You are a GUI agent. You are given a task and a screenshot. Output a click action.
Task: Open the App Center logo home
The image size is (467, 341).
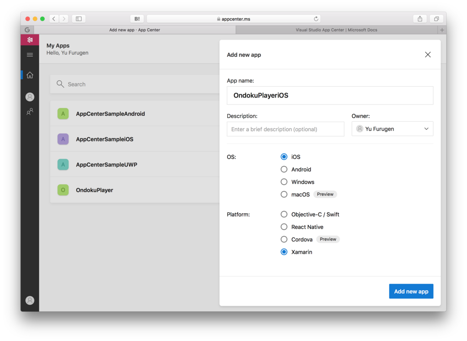30,40
